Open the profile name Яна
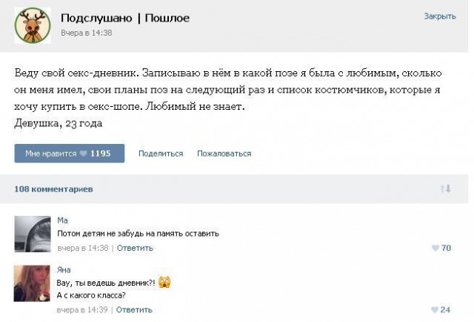The width and height of the screenshot is (474, 322). click(x=64, y=270)
